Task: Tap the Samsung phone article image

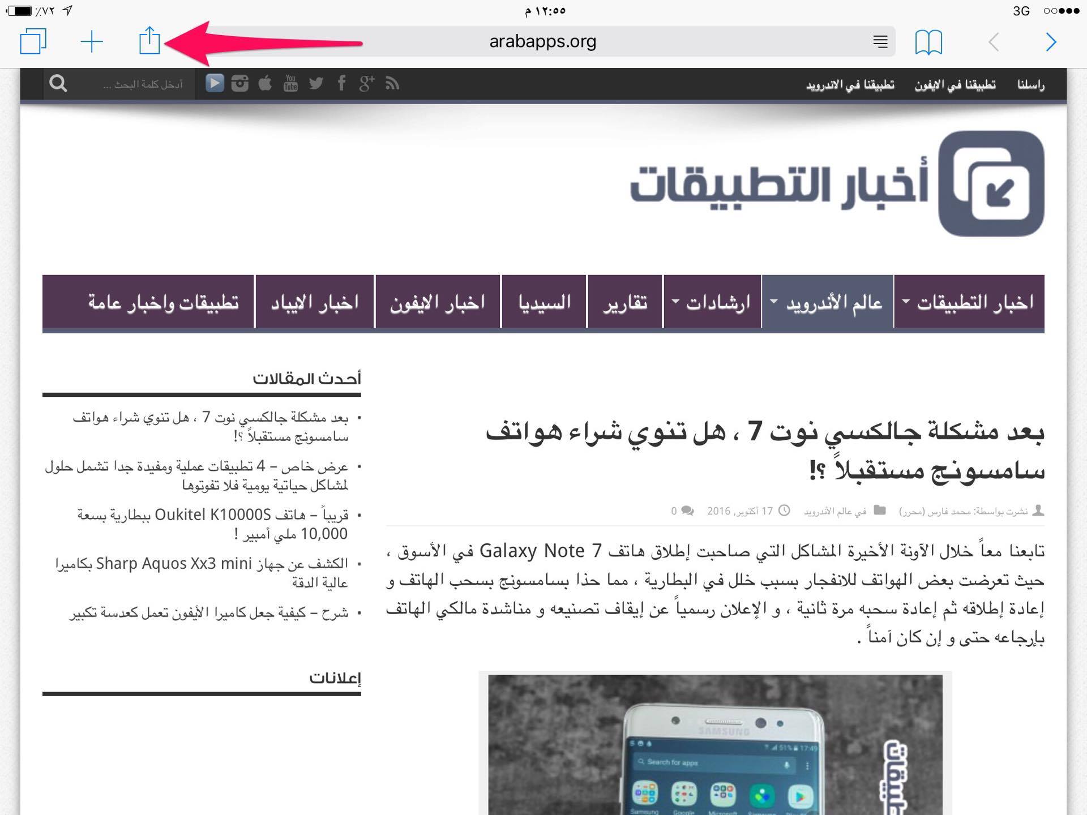Action: click(715, 744)
